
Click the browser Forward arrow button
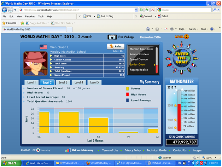point(10,10)
